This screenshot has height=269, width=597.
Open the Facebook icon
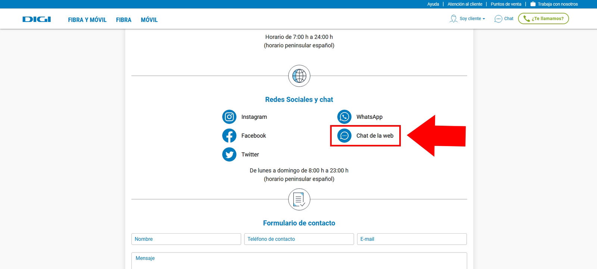pyautogui.click(x=229, y=136)
